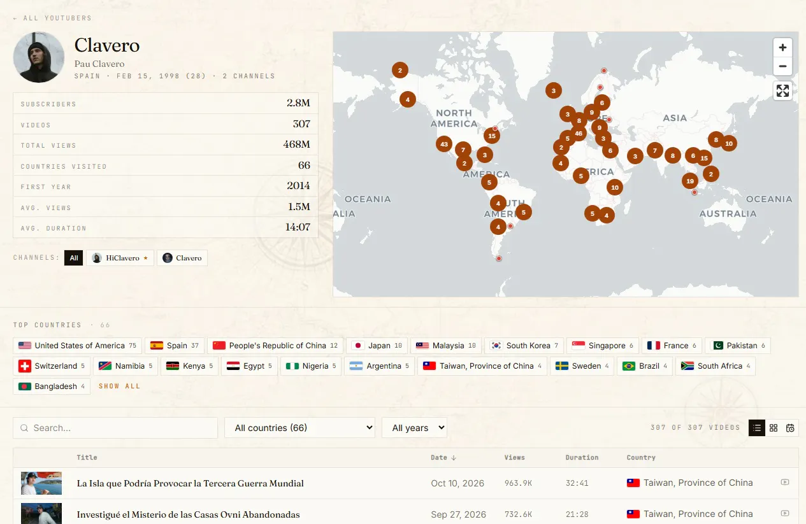Click the Kenya flag icon
The width and height of the screenshot is (806, 524).
(x=173, y=366)
